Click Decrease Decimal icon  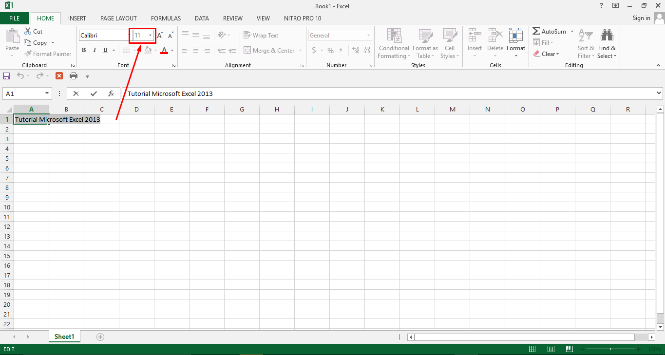tap(367, 50)
